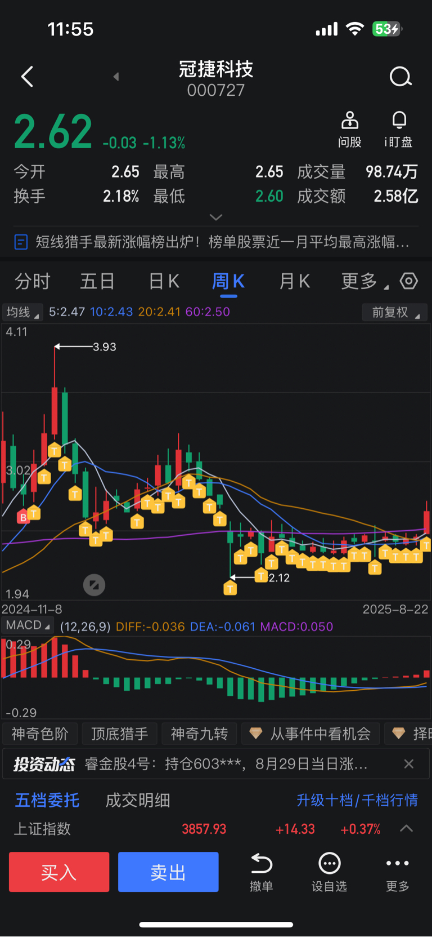This screenshot has width=432, height=937.
Task: Tap the diamond icon before 从事件中看机会
Action: coord(256,733)
